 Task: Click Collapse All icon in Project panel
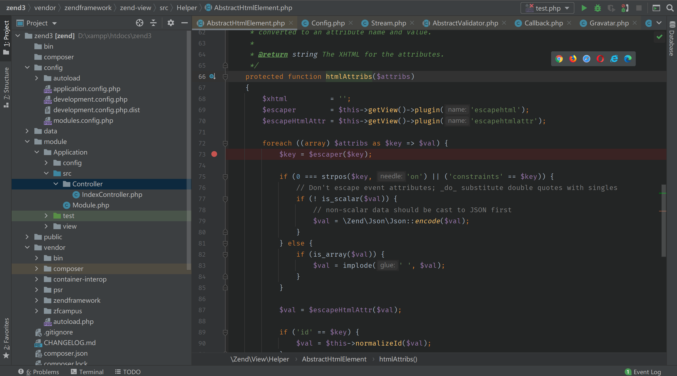pos(153,23)
